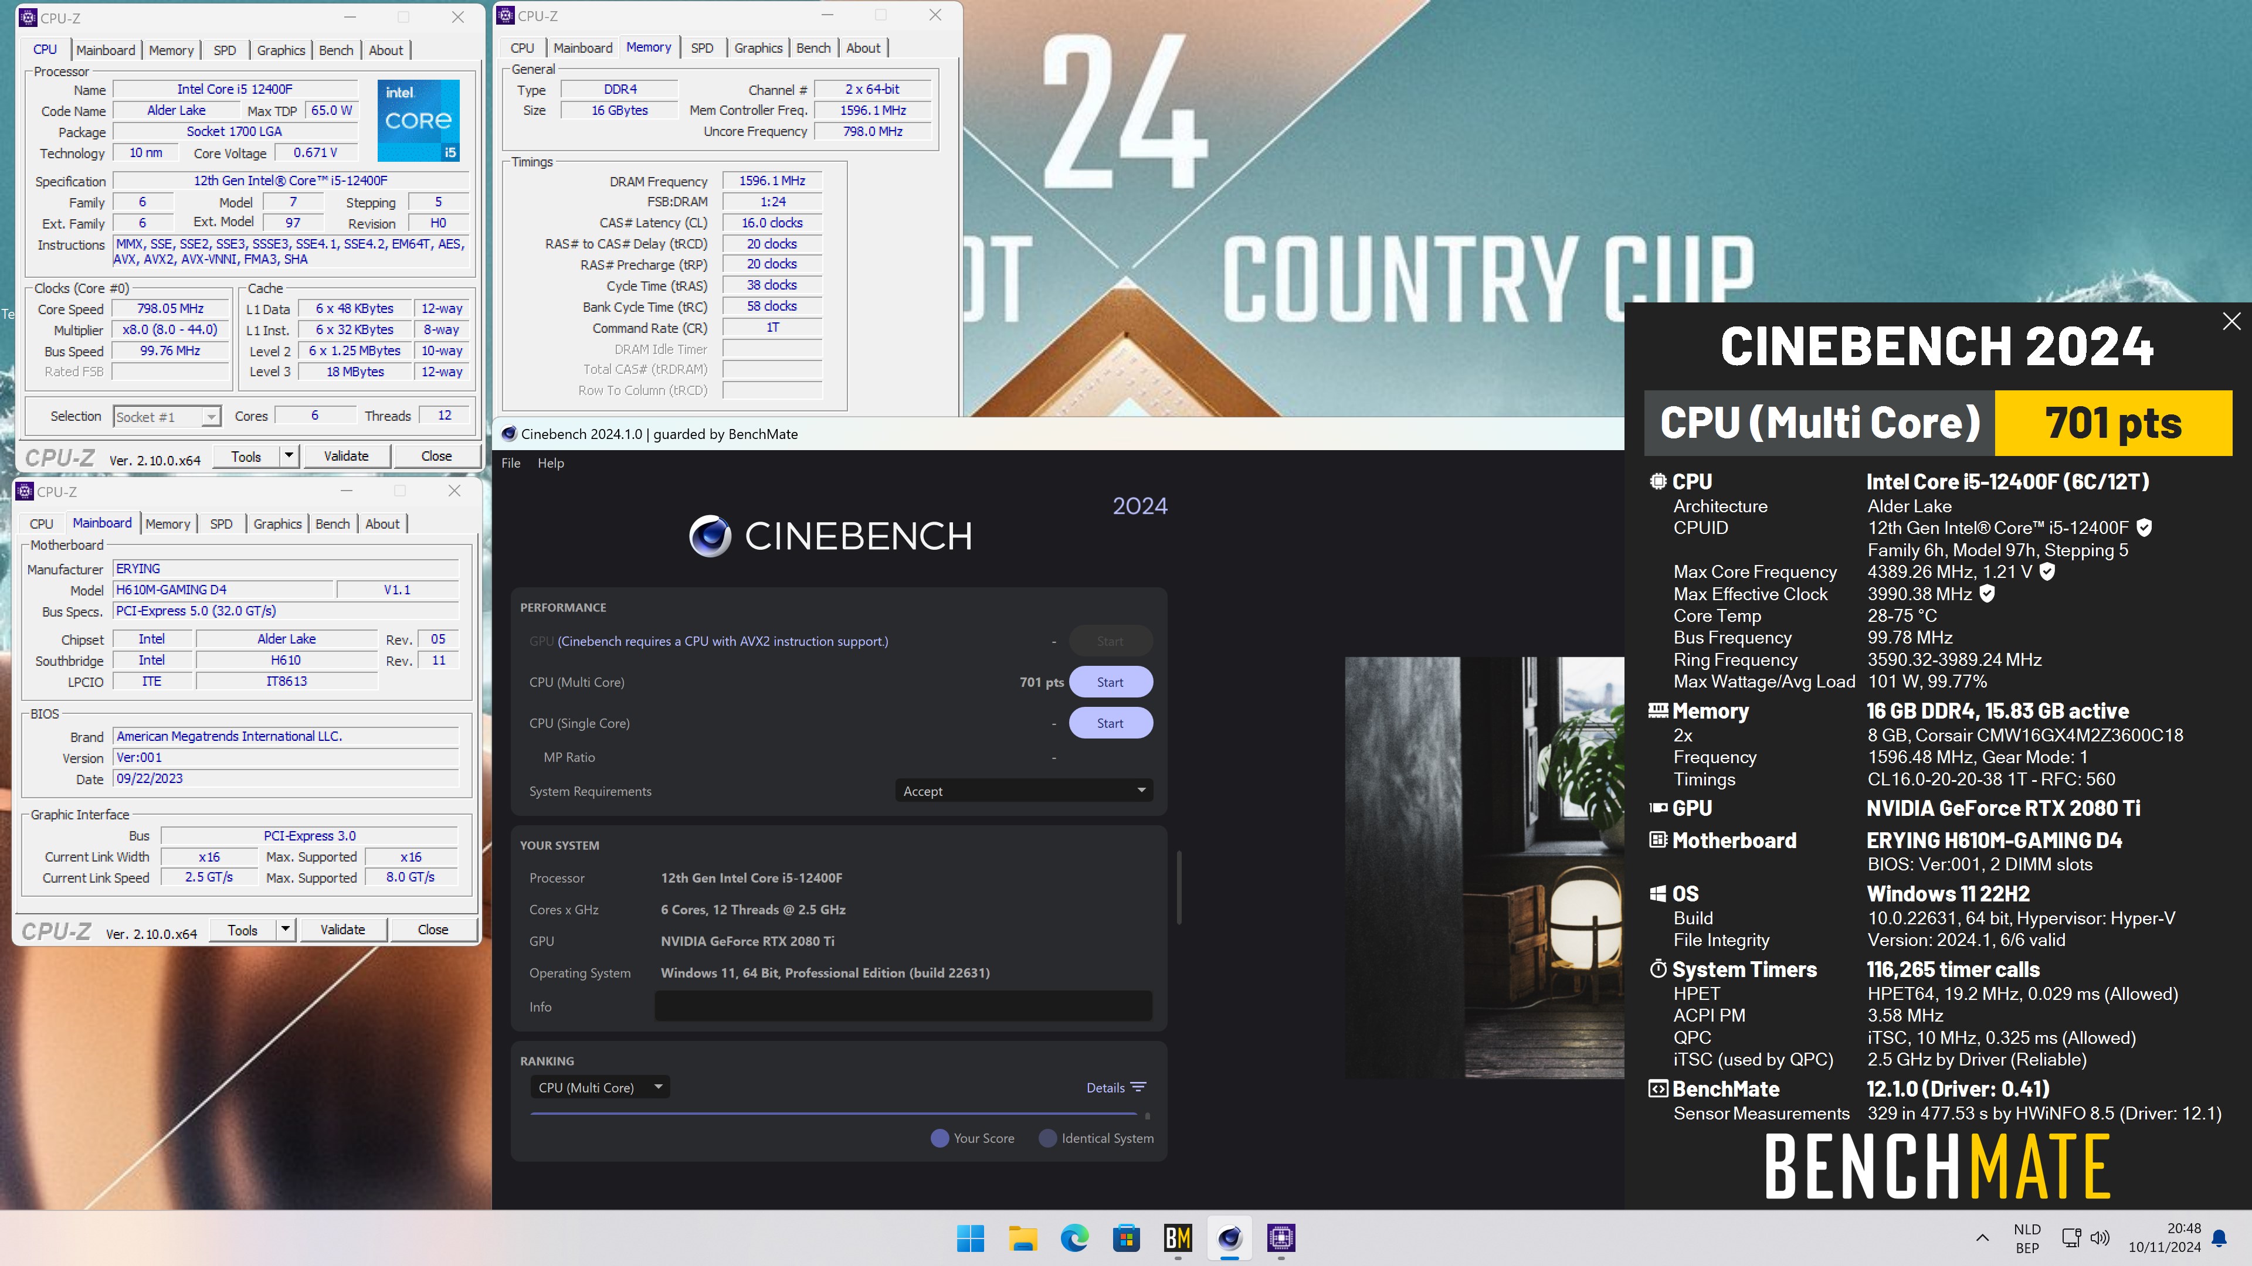Click the 701 pts yellow score
This screenshot has width=2252, height=1266.
2113,423
